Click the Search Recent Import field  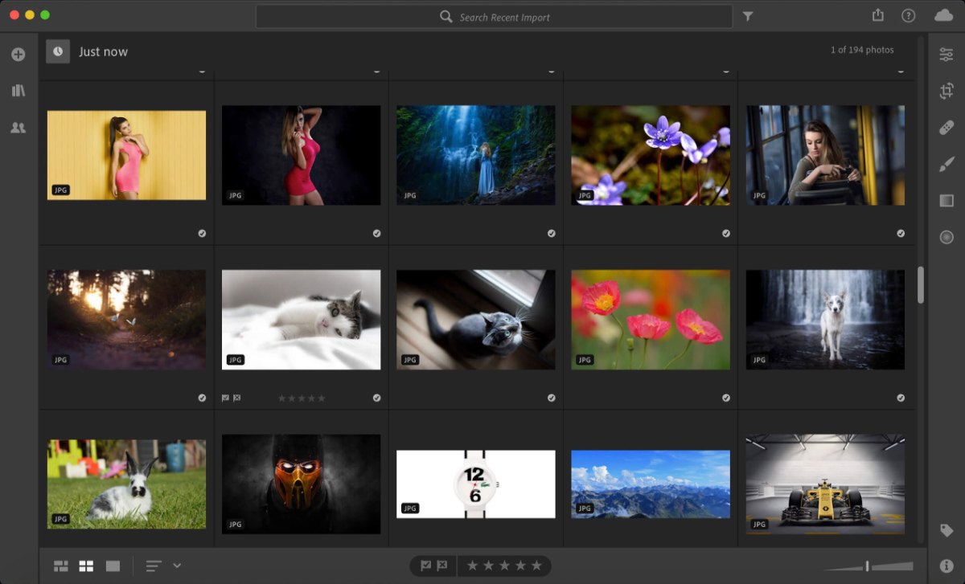click(504, 17)
